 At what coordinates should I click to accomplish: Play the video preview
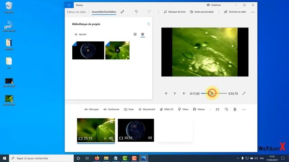[x=175, y=93]
